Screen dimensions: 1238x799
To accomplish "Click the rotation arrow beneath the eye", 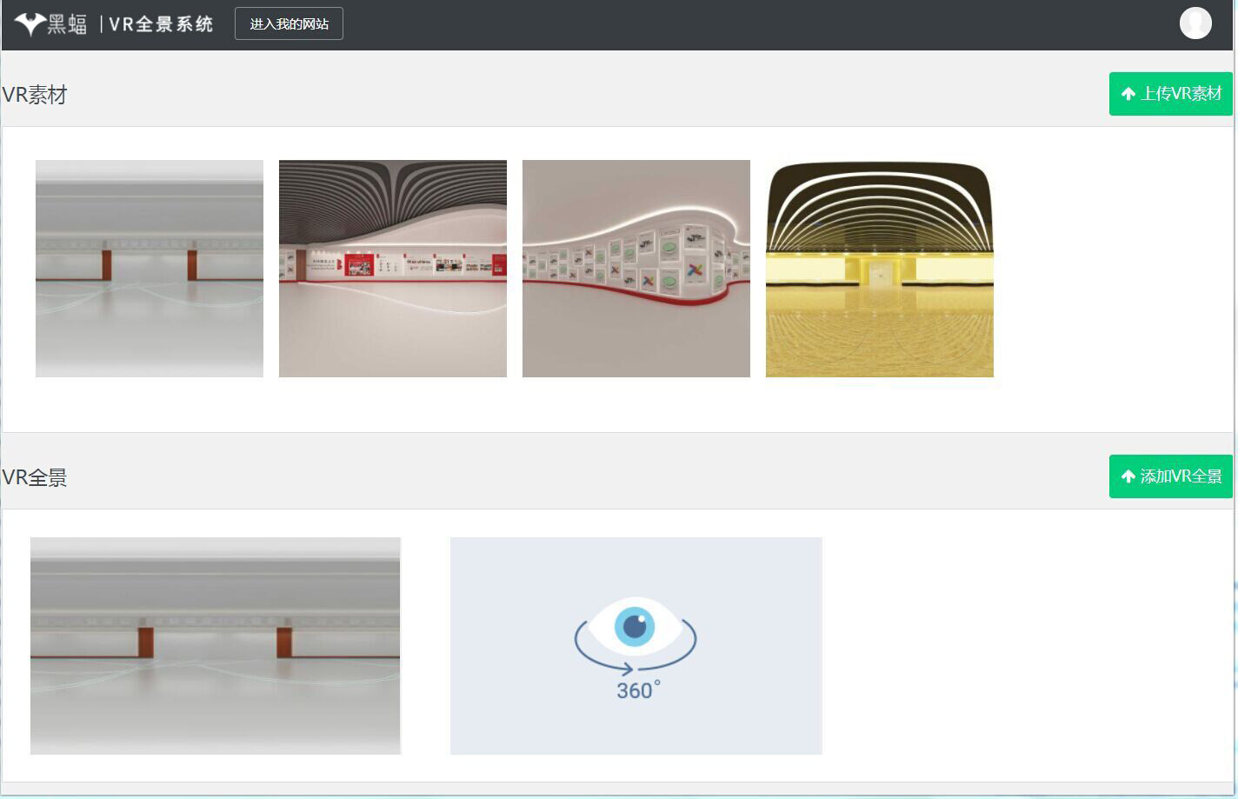I will coord(626,668).
